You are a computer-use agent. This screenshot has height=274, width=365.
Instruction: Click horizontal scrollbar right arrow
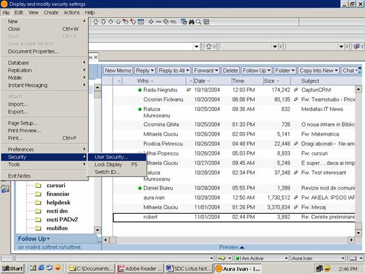pyautogui.click(x=351, y=240)
